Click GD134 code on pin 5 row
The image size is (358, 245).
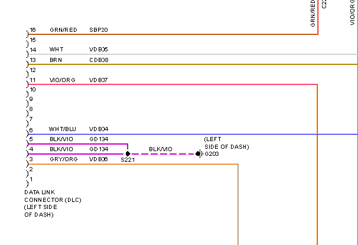(99, 139)
